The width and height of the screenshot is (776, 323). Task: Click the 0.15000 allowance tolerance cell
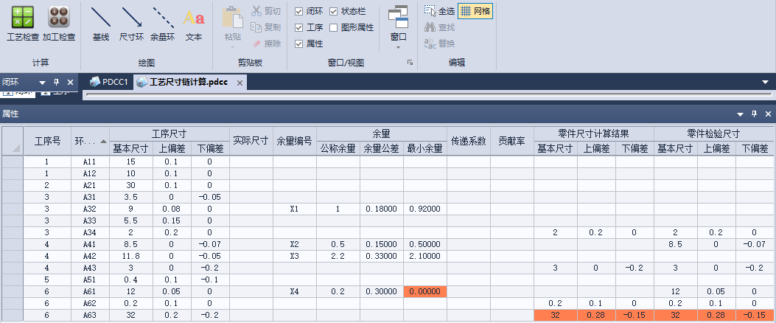click(382, 244)
